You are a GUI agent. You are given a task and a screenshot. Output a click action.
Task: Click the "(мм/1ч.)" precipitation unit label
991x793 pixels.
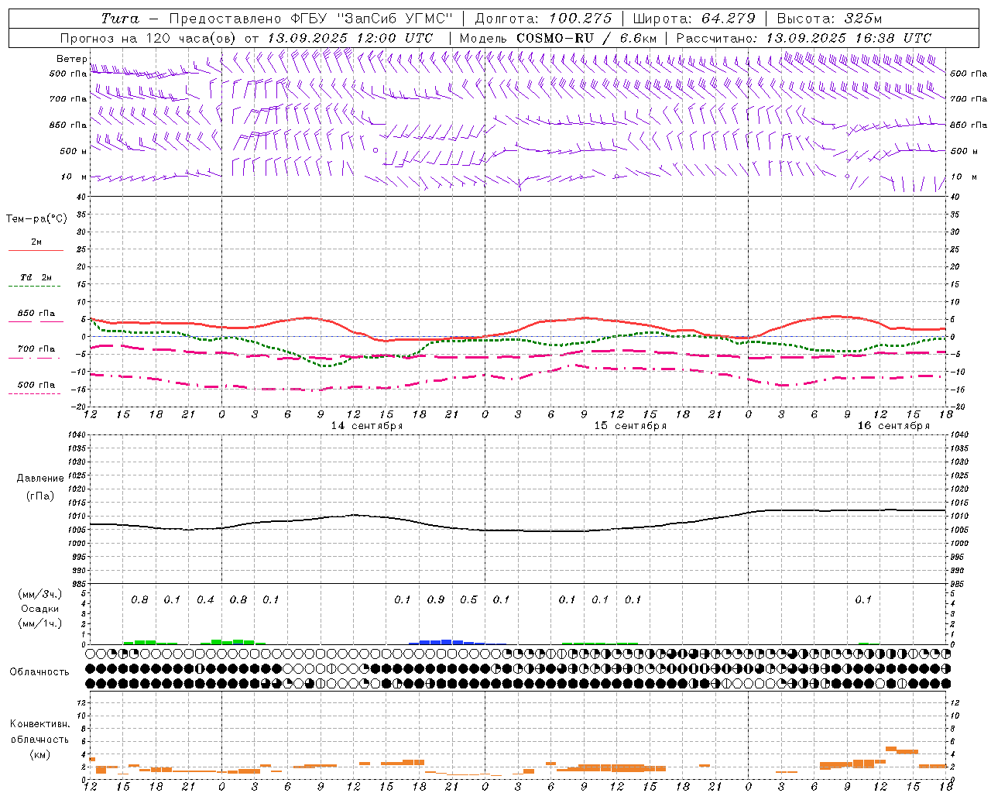point(40,623)
